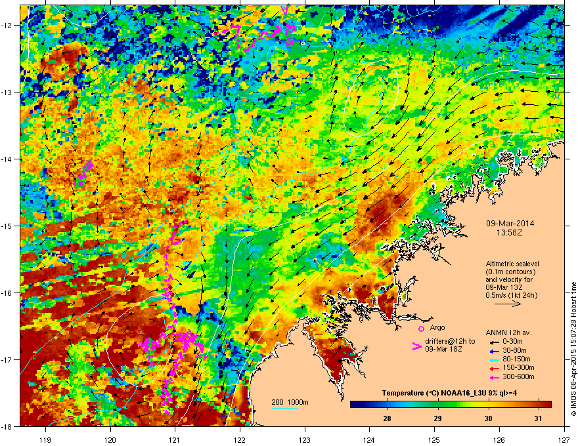Click longitude axis label 122
This screenshot has width=578, height=446.
click(240, 439)
